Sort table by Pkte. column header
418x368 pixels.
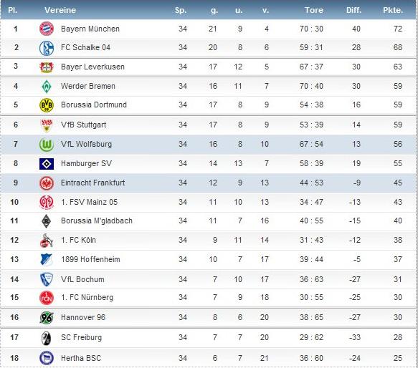click(x=393, y=10)
